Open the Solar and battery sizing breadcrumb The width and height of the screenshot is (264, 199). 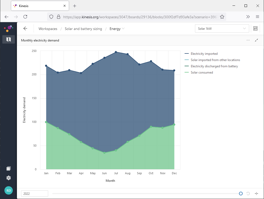83,29
